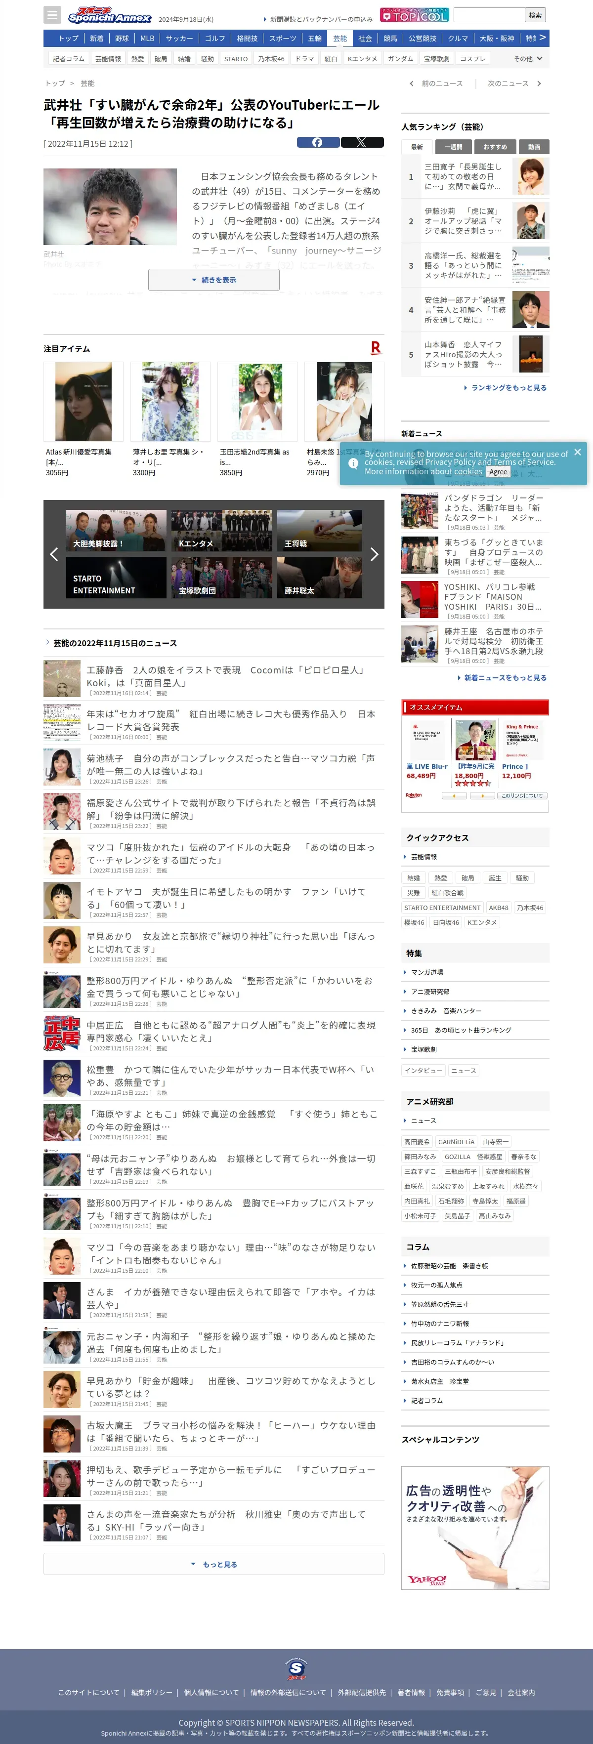This screenshot has width=593, height=1744.
Task: Open 宝塚歌劇 in sub-navigation
Action: coord(437,59)
